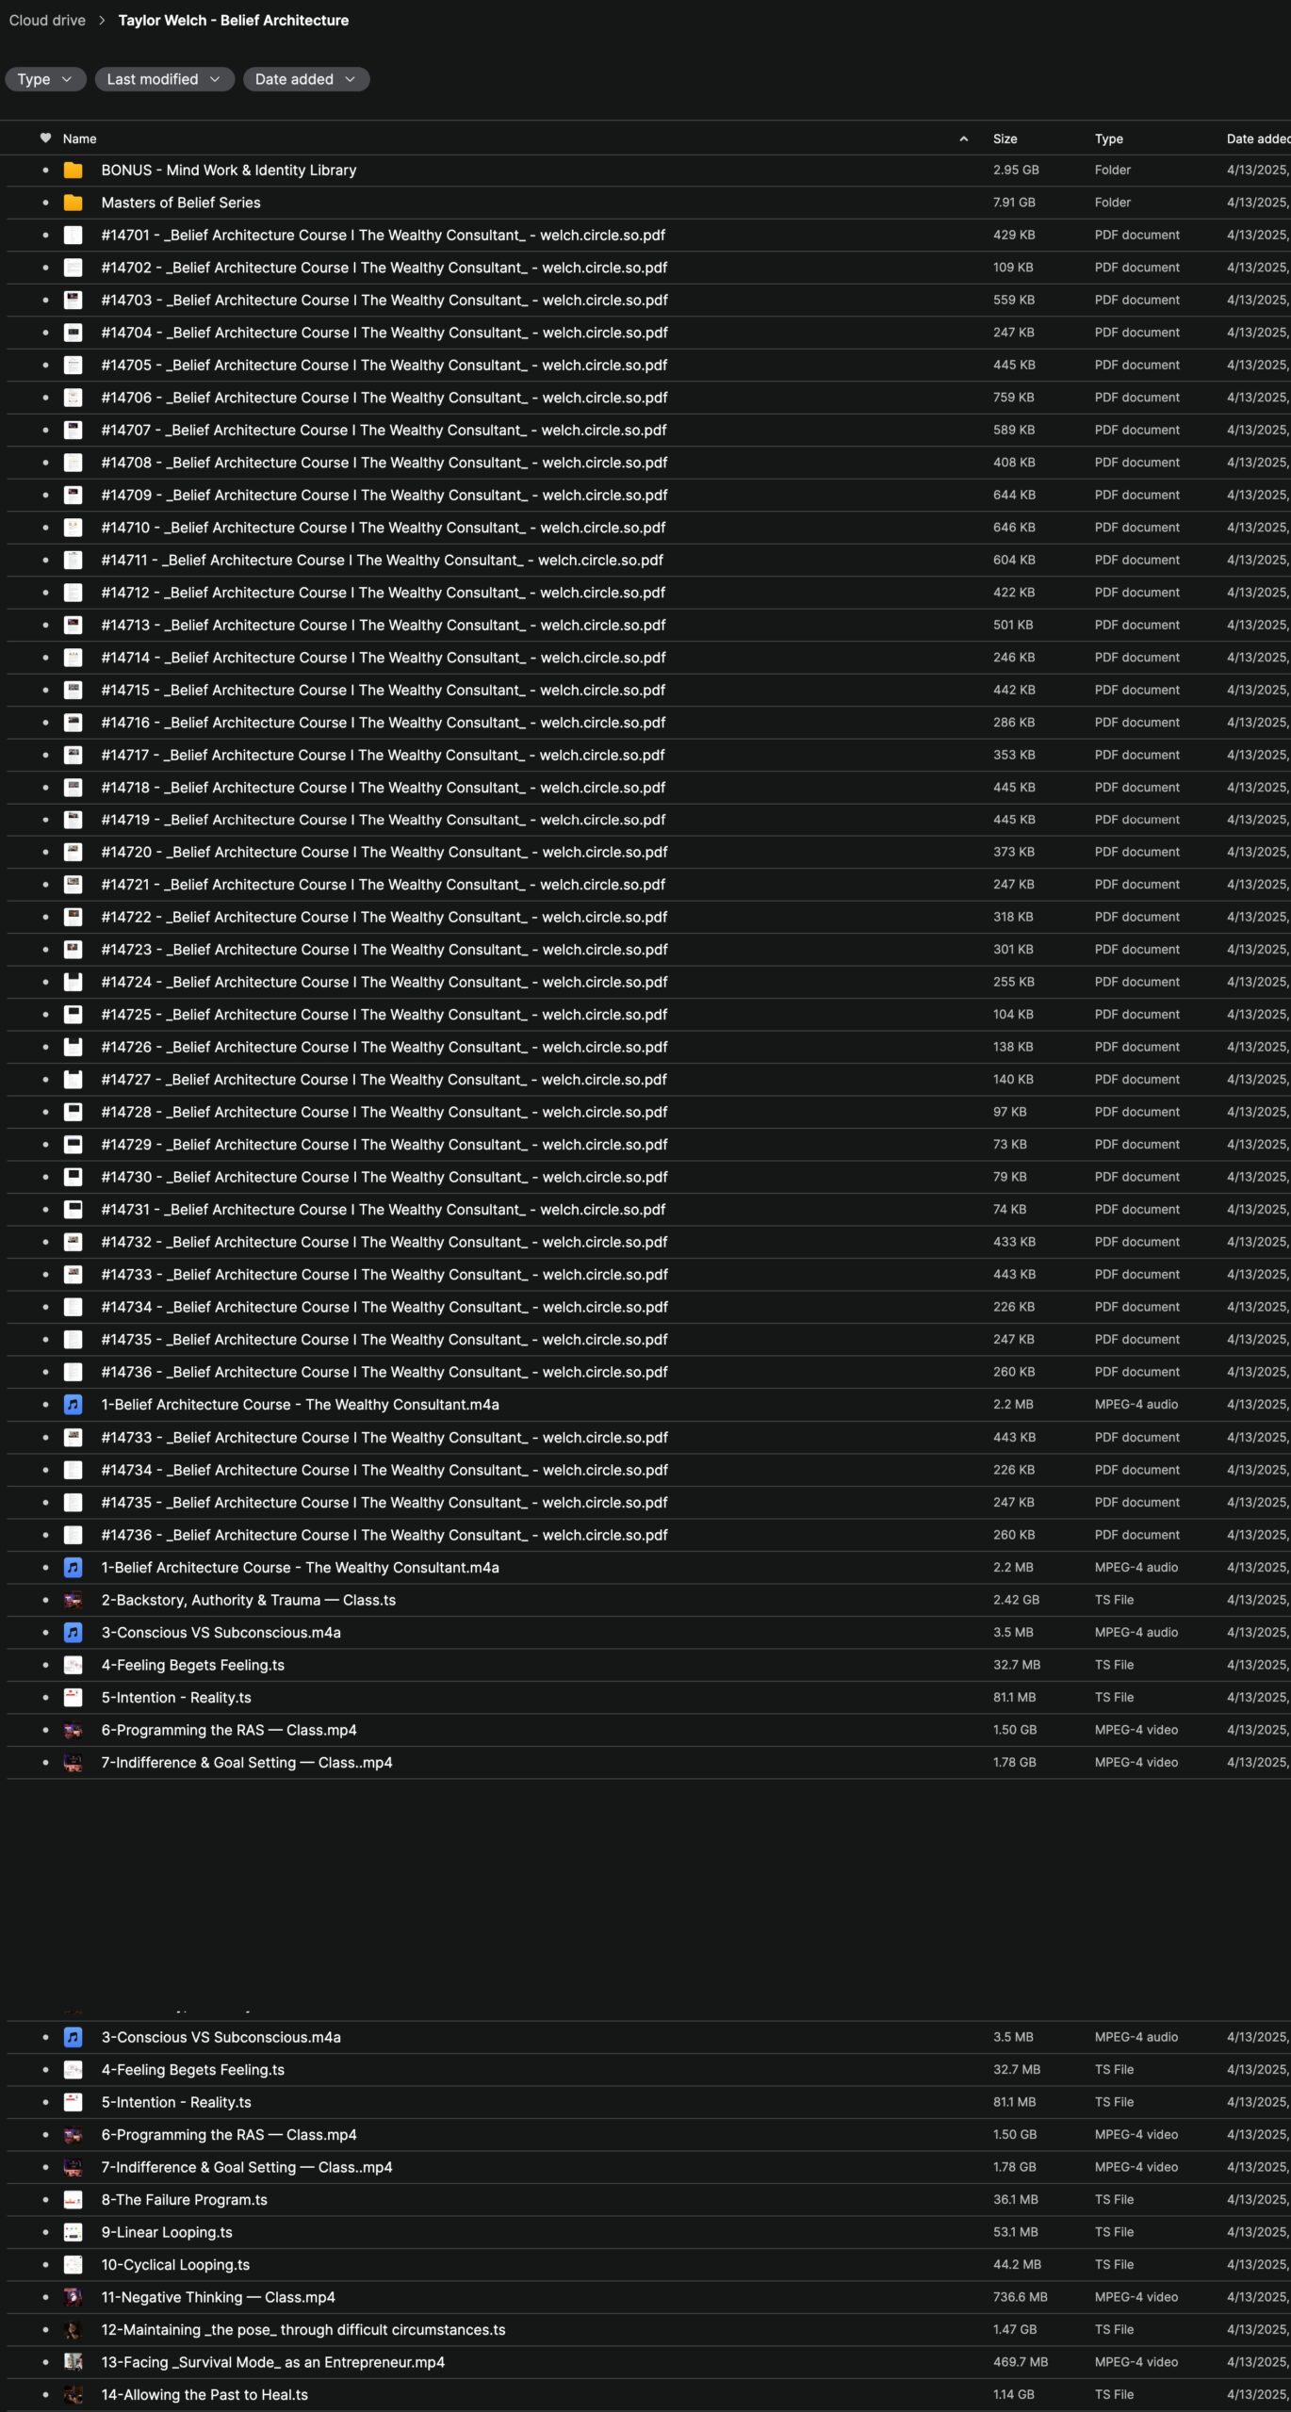Click the thumbnail for 14-Allowing the Past to Heal
Screen dimensions: 1291x2412
tap(73, 2394)
